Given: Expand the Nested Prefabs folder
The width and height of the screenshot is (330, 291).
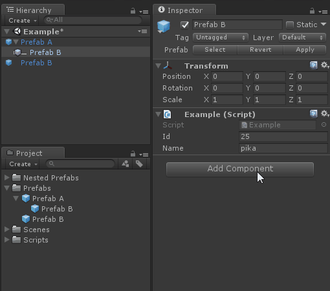Looking at the screenshot, I should pyautogui.click(x=7, y=178).
